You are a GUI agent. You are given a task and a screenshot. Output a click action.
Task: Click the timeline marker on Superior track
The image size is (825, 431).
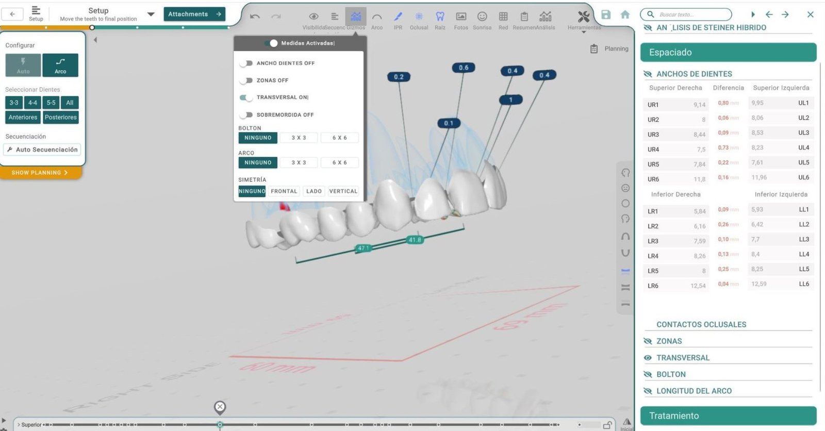point(220,424)
